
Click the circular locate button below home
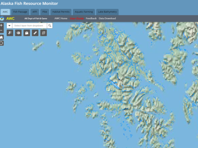click(x=2, y=43)
